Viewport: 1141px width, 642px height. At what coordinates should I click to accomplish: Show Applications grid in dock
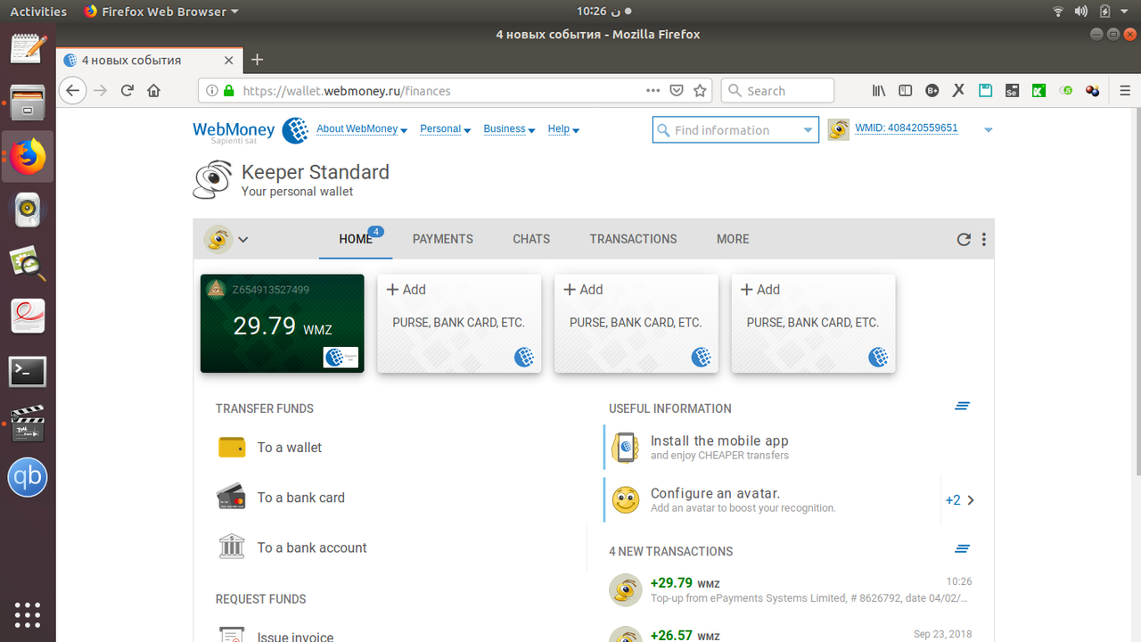[28, 615]
